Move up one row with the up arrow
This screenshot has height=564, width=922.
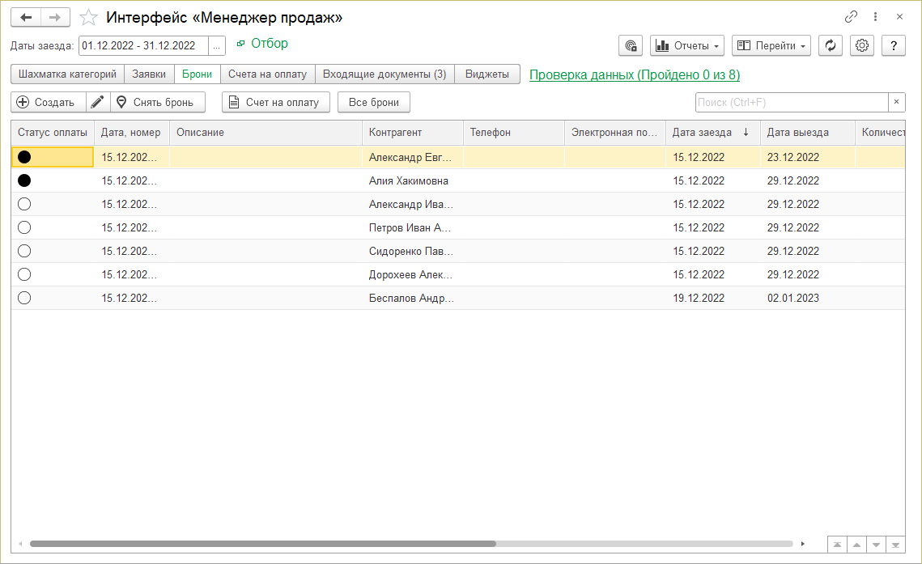click(856, 545)
